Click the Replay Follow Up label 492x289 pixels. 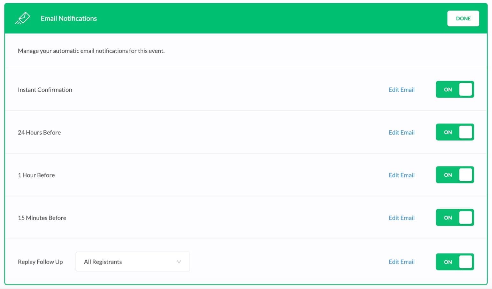(x=40, y=262)
